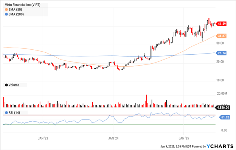Select the SMA (200) legend entry

pyautogui.click(x=14, y=14)
